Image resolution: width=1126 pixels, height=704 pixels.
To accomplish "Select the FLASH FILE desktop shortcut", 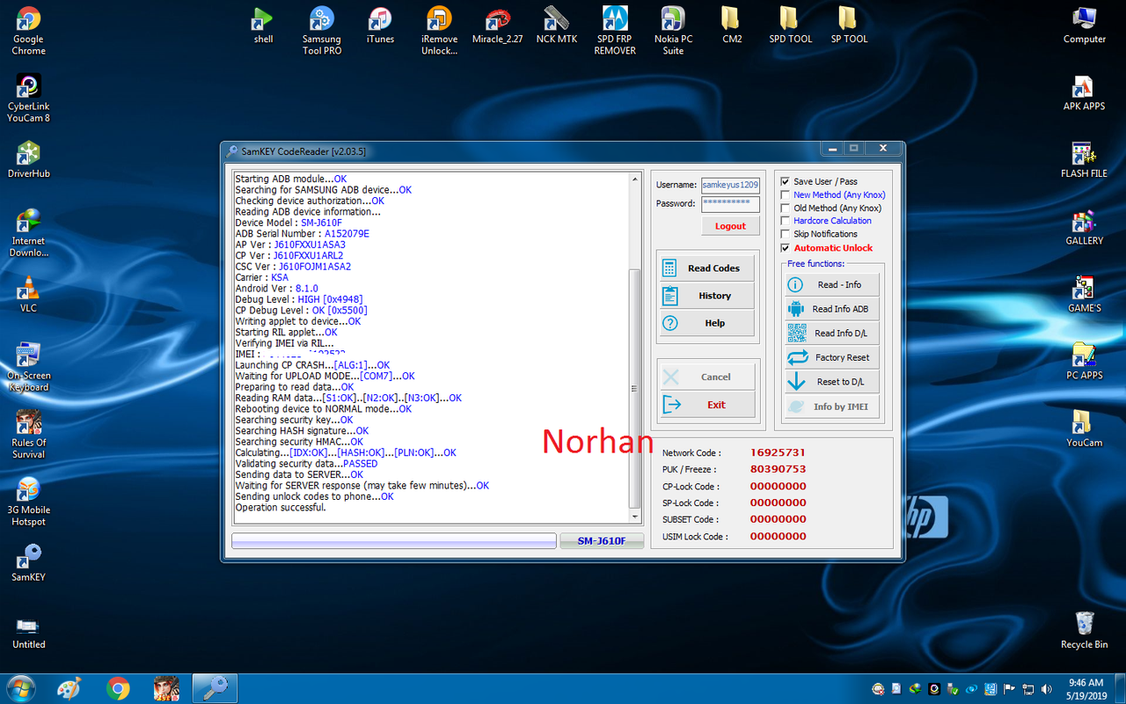I will coord(1084,159).
